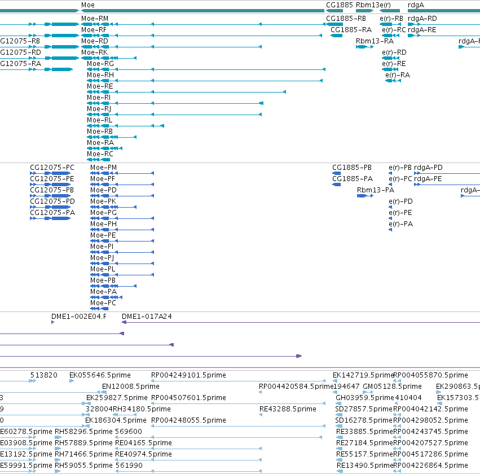Image resolution: width=480 pixels, height=474 pixels.
Task: Select the Moe-RM transcript label
Action: 95,19
